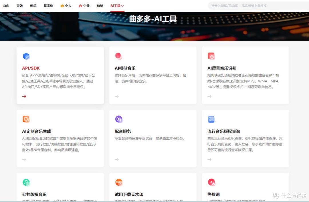The height and width of the screenshot is (202, 309).
Task: Click the crown icon beside 个人
Action: coord(62,6)
